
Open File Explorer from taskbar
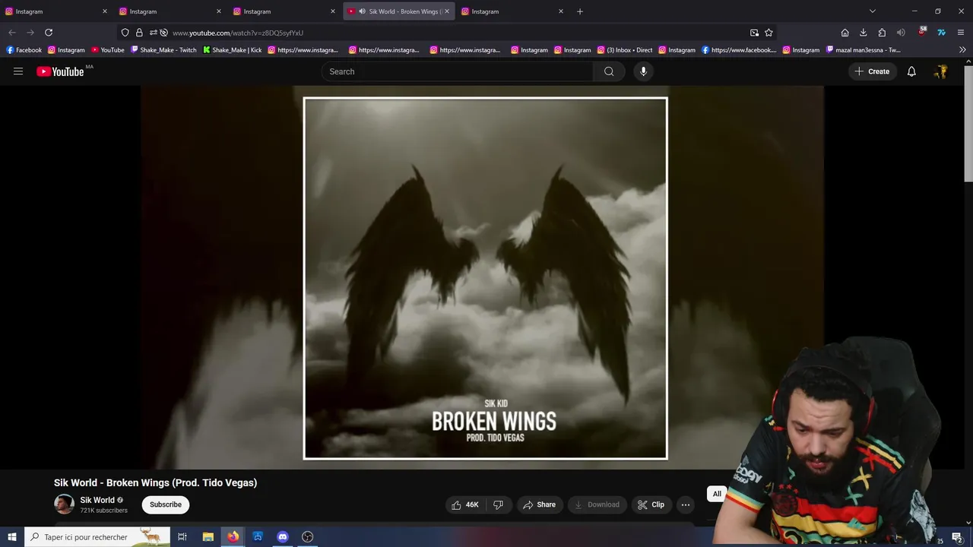[208, 537]
